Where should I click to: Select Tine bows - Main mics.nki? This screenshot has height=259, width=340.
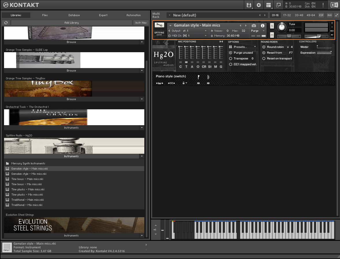point(74,179)
